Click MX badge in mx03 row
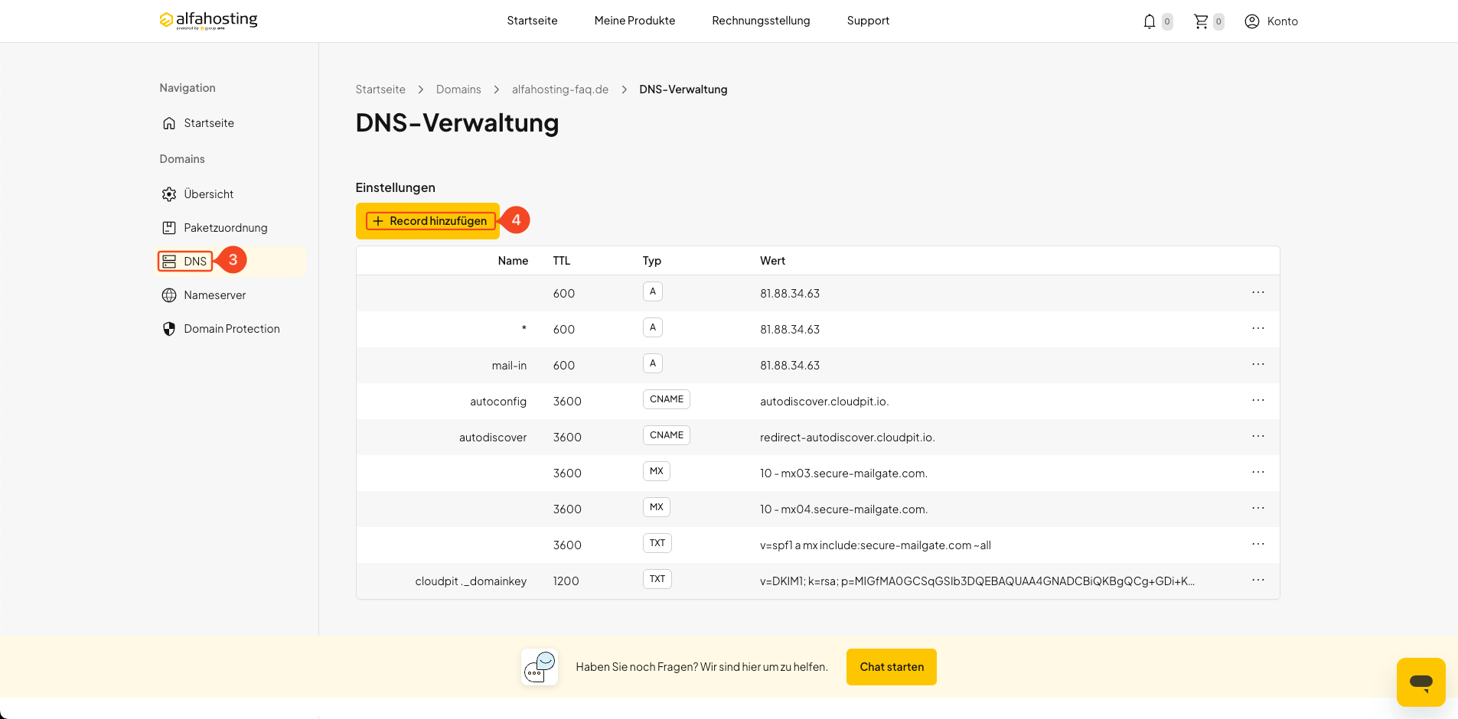This screenshot has height=719, width=1458. pos(657,471)
